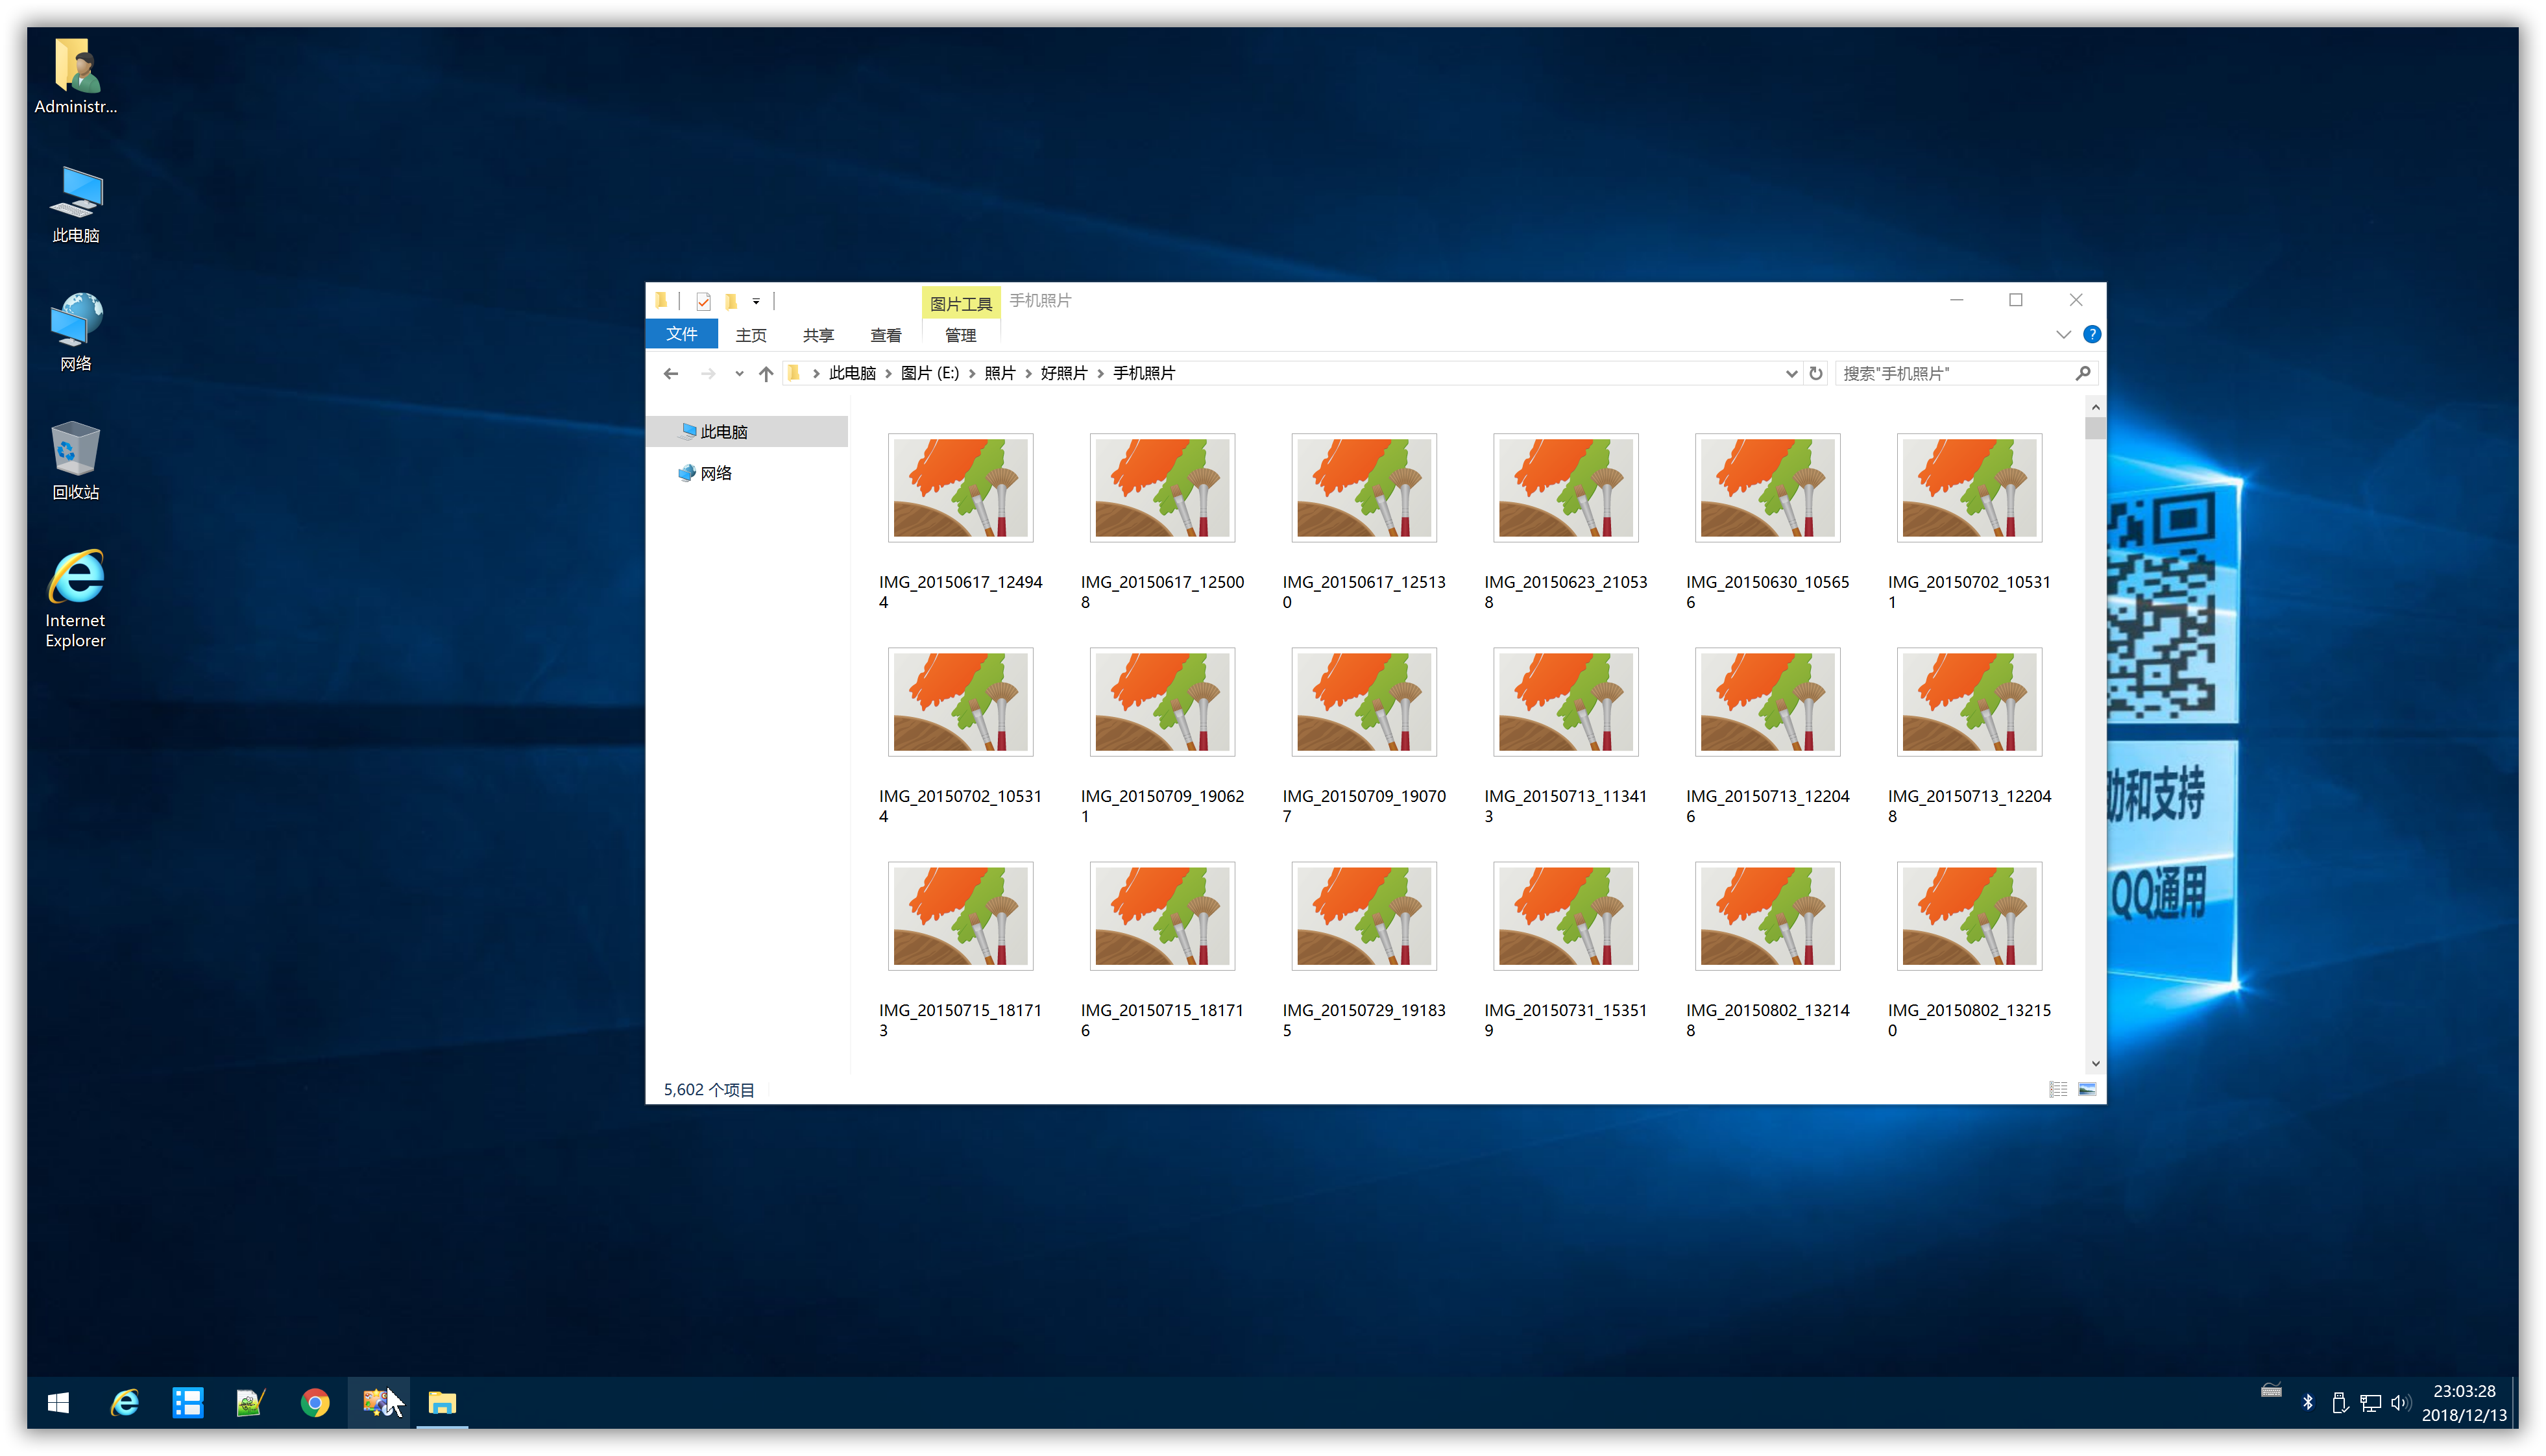Go forward with the Forward arrow
This screenshot has width=2546, height=1456.
coord(708,373)
